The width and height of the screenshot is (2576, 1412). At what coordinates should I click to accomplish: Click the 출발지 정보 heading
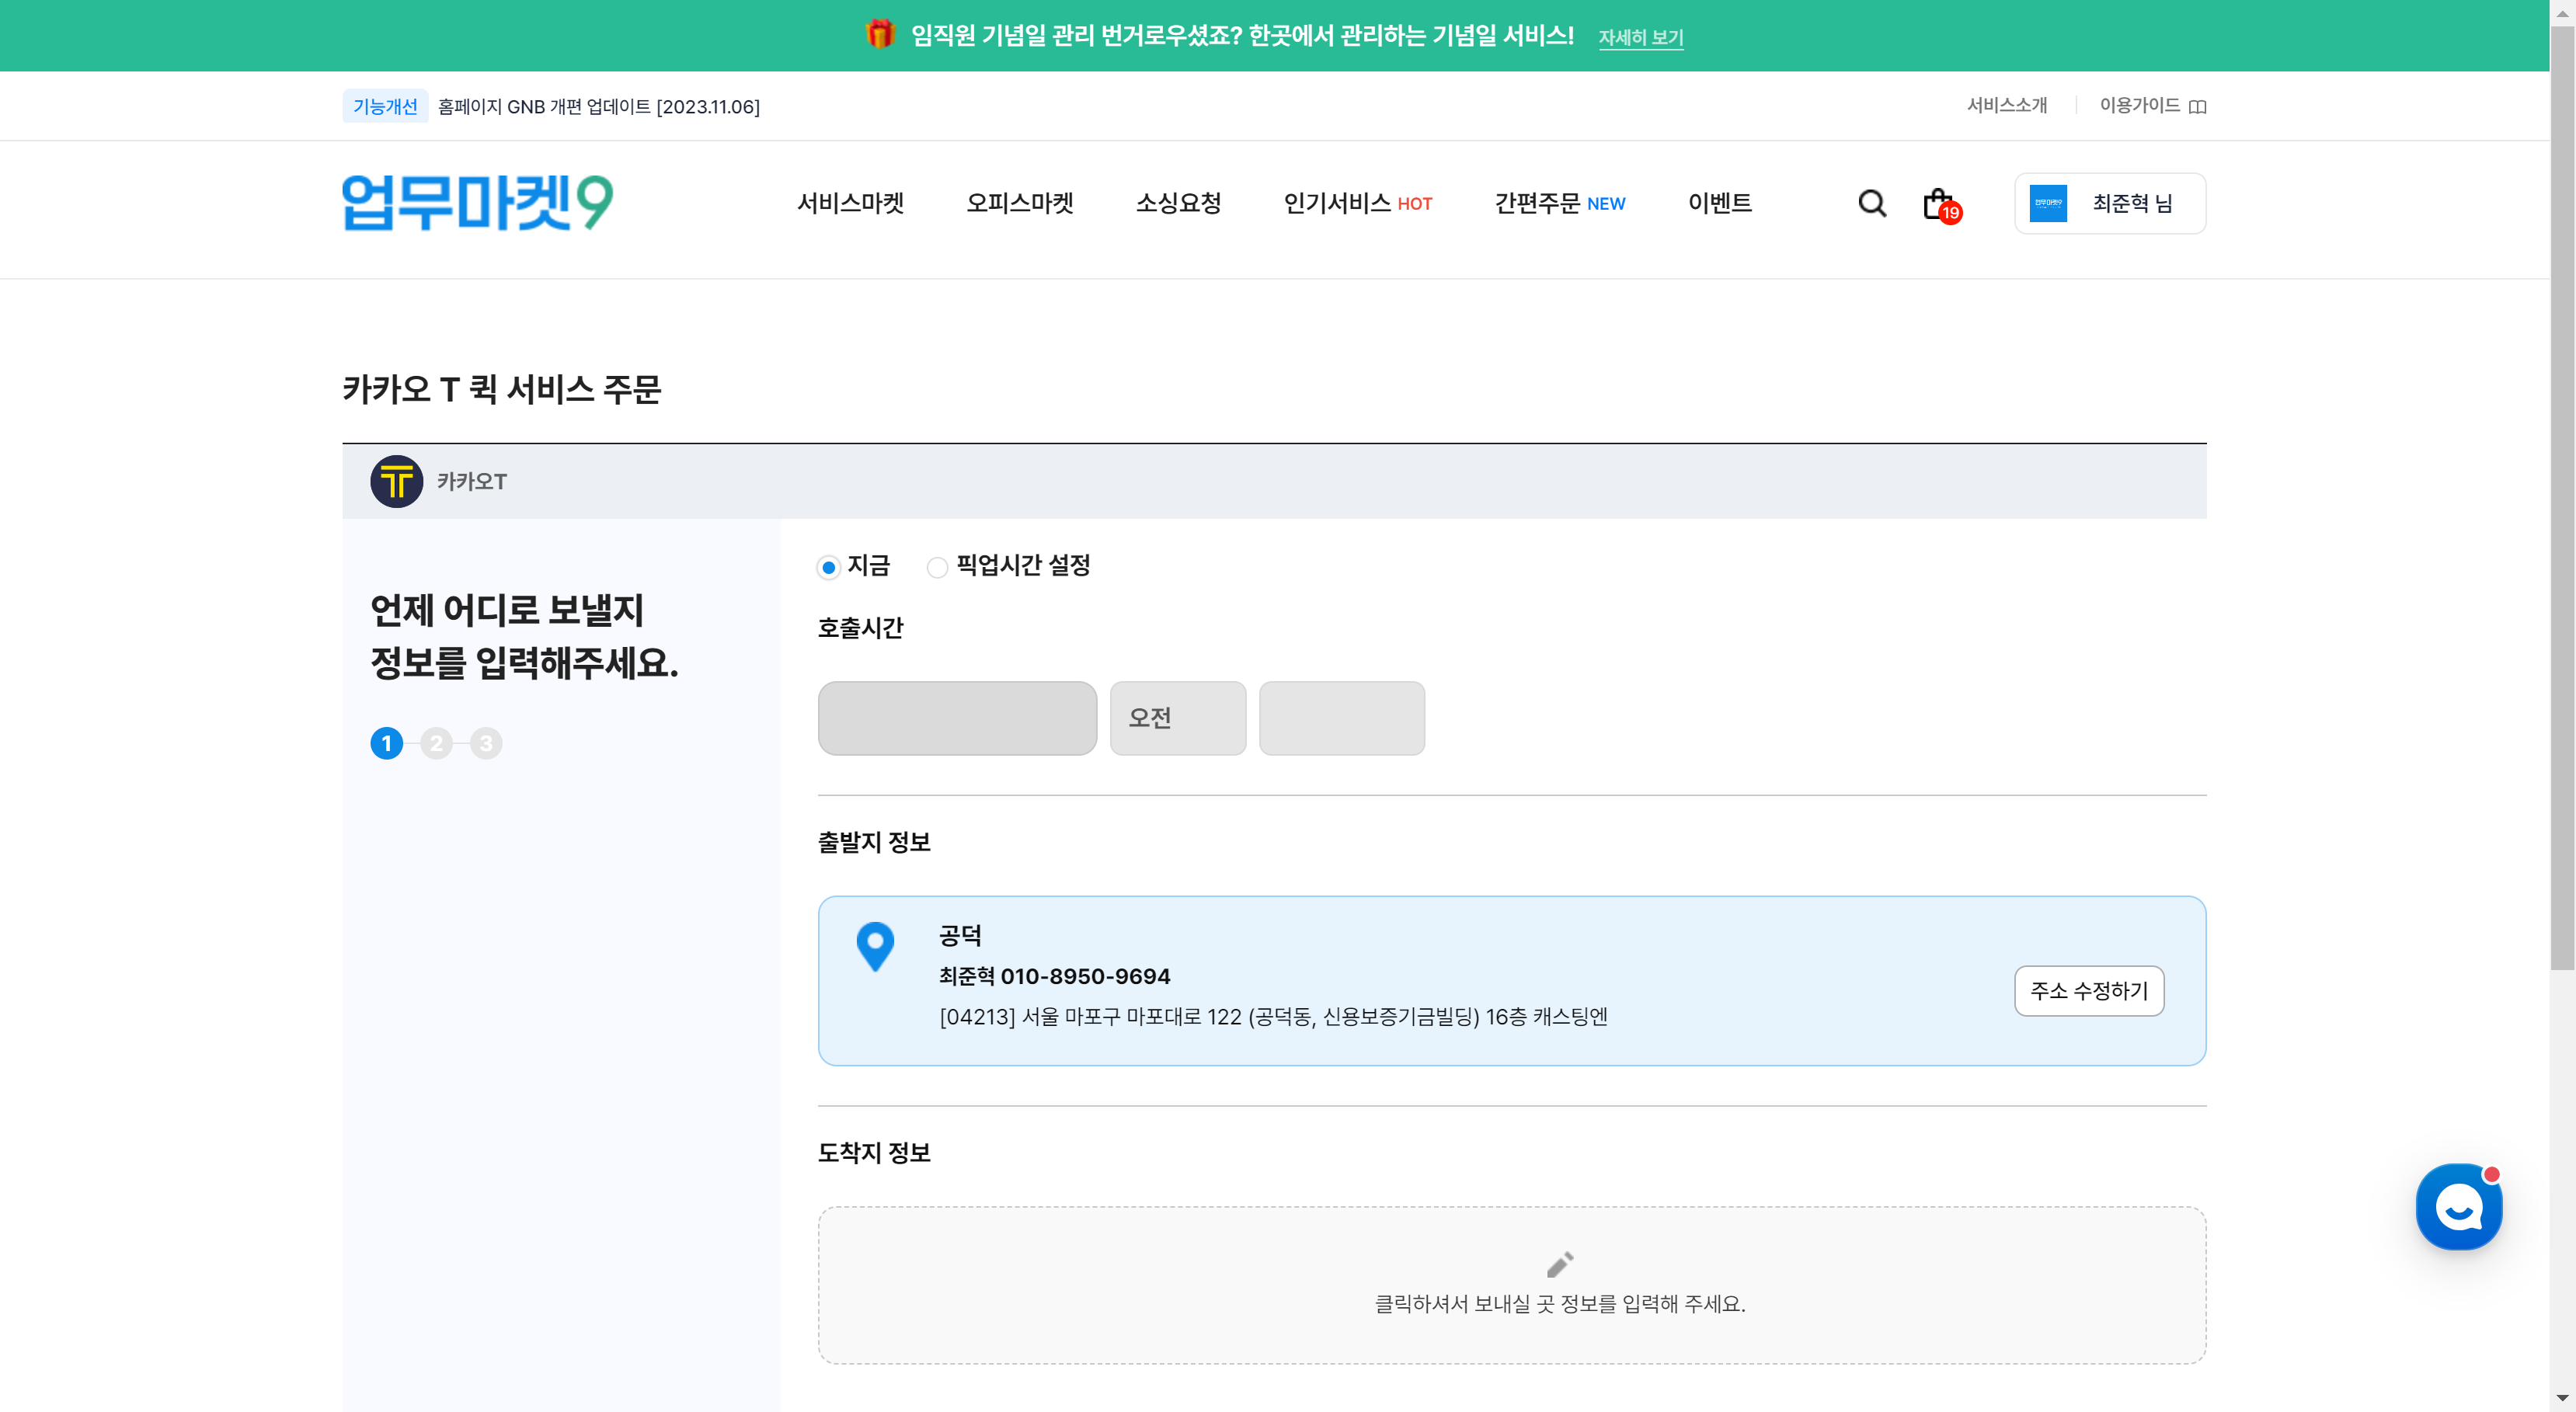click(x=874, y=842)
